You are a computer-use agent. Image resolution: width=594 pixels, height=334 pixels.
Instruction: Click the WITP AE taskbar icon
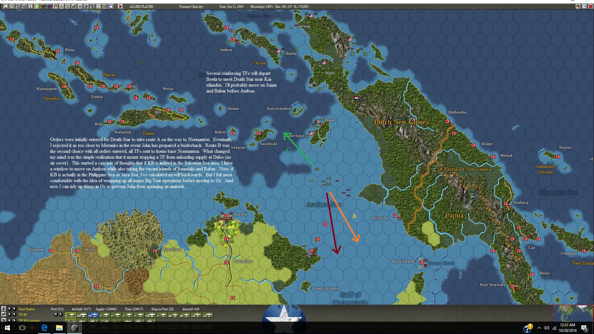pyautogui.click(x=74, y=328)
